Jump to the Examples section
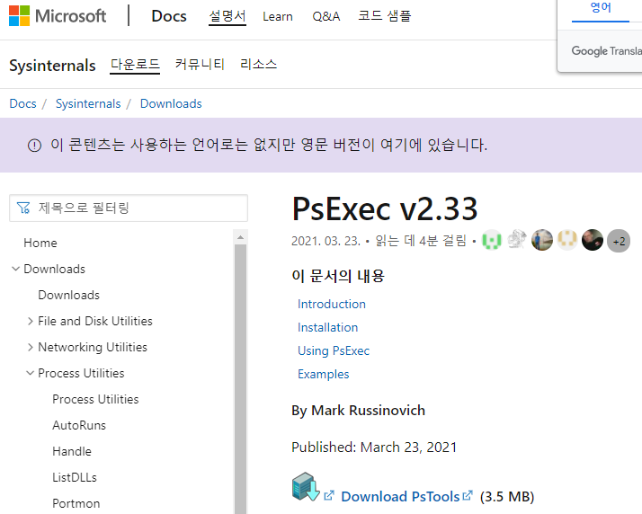This screenshot has width=642, height=514. (x=323, y=374)
